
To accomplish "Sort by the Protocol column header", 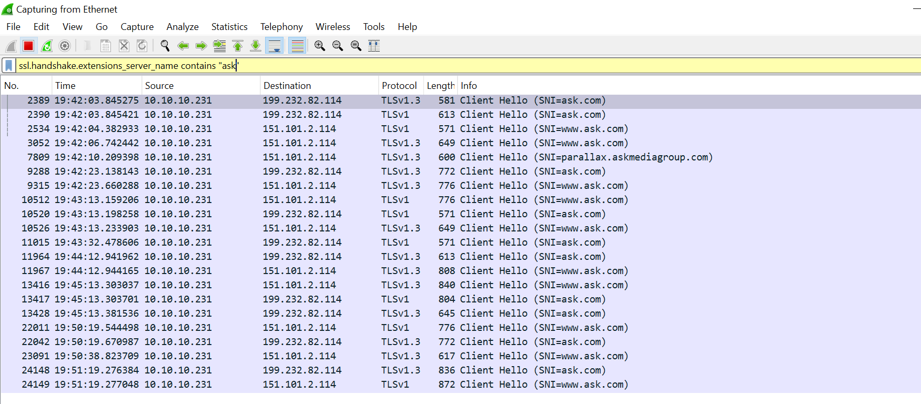I will click(x=399, y=86).
